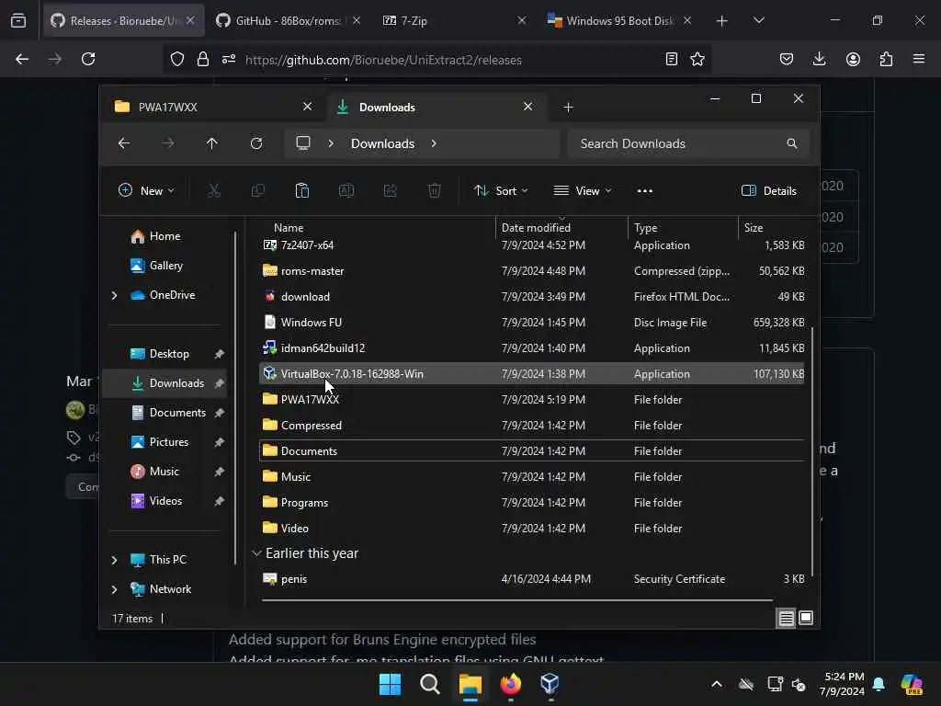Switch to details list view icon in status bar
Image resolution: width=941 pixels, height=706 pixels.
787,618
